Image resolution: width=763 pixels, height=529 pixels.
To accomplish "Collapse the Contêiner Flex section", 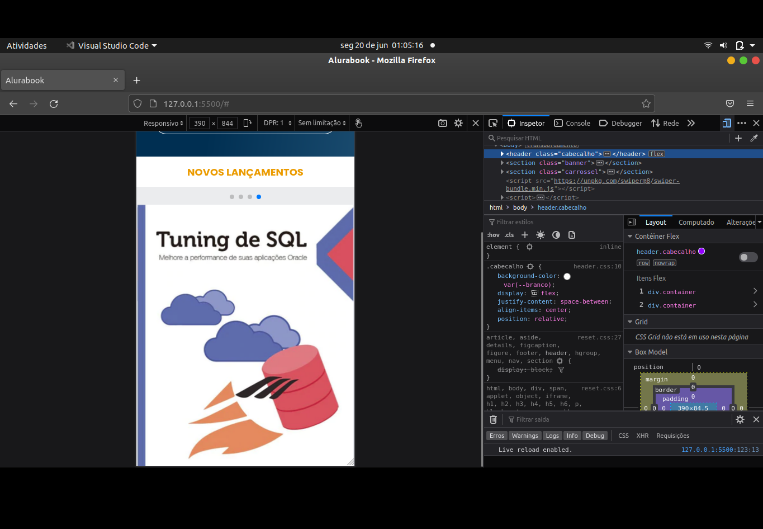I will coord(630,236).
